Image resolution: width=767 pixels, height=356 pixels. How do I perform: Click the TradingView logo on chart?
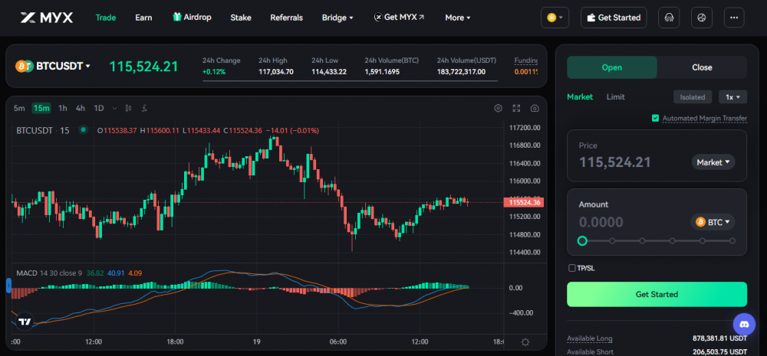[25, 322]
